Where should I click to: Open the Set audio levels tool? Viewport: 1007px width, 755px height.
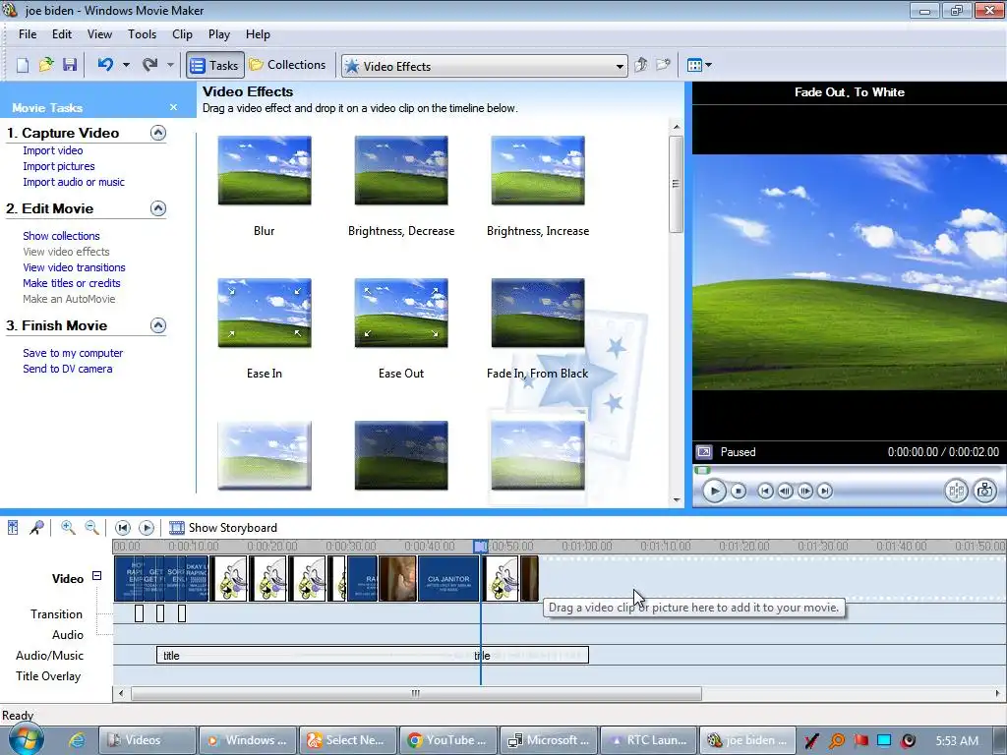click(13, 528)
